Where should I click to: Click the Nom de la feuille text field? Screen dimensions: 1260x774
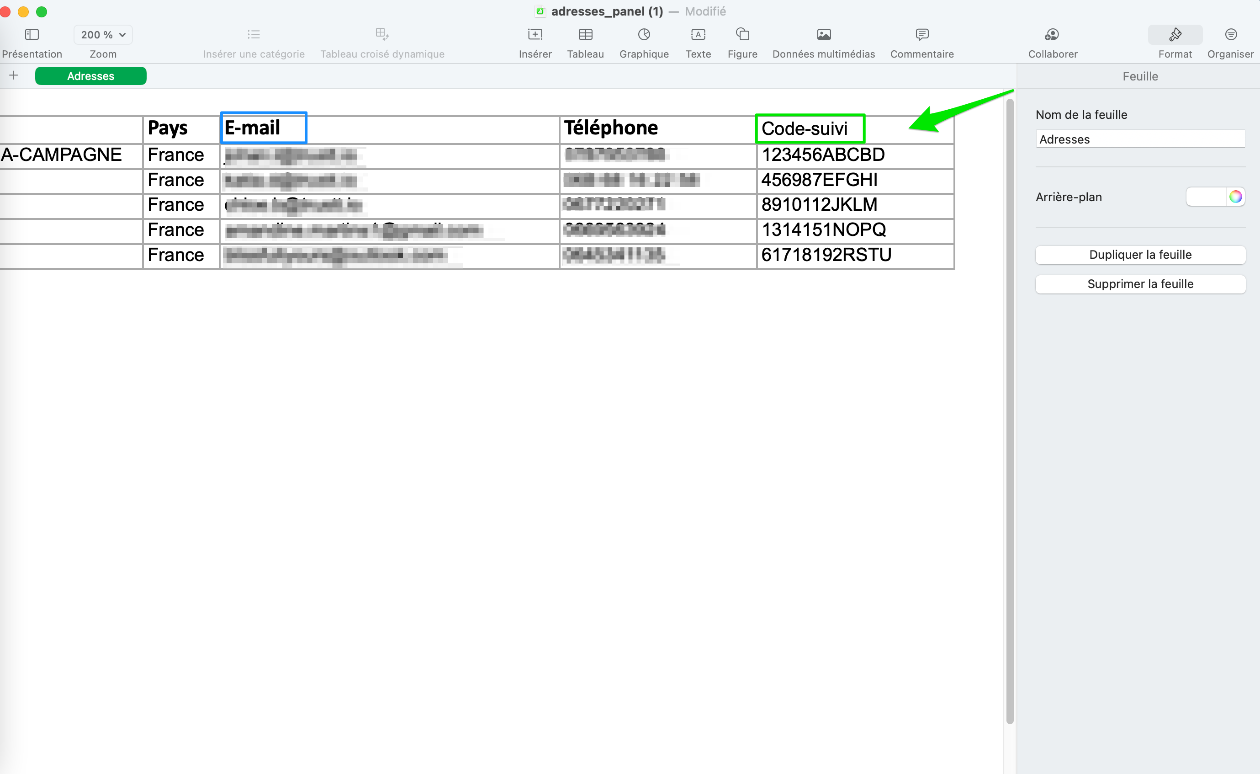click(1140, 139)
